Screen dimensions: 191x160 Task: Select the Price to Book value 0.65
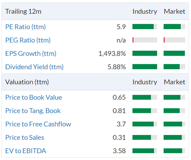point(119,97)
